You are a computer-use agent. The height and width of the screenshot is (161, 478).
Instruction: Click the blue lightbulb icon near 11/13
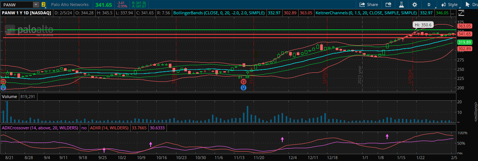(x=244, y=87)
